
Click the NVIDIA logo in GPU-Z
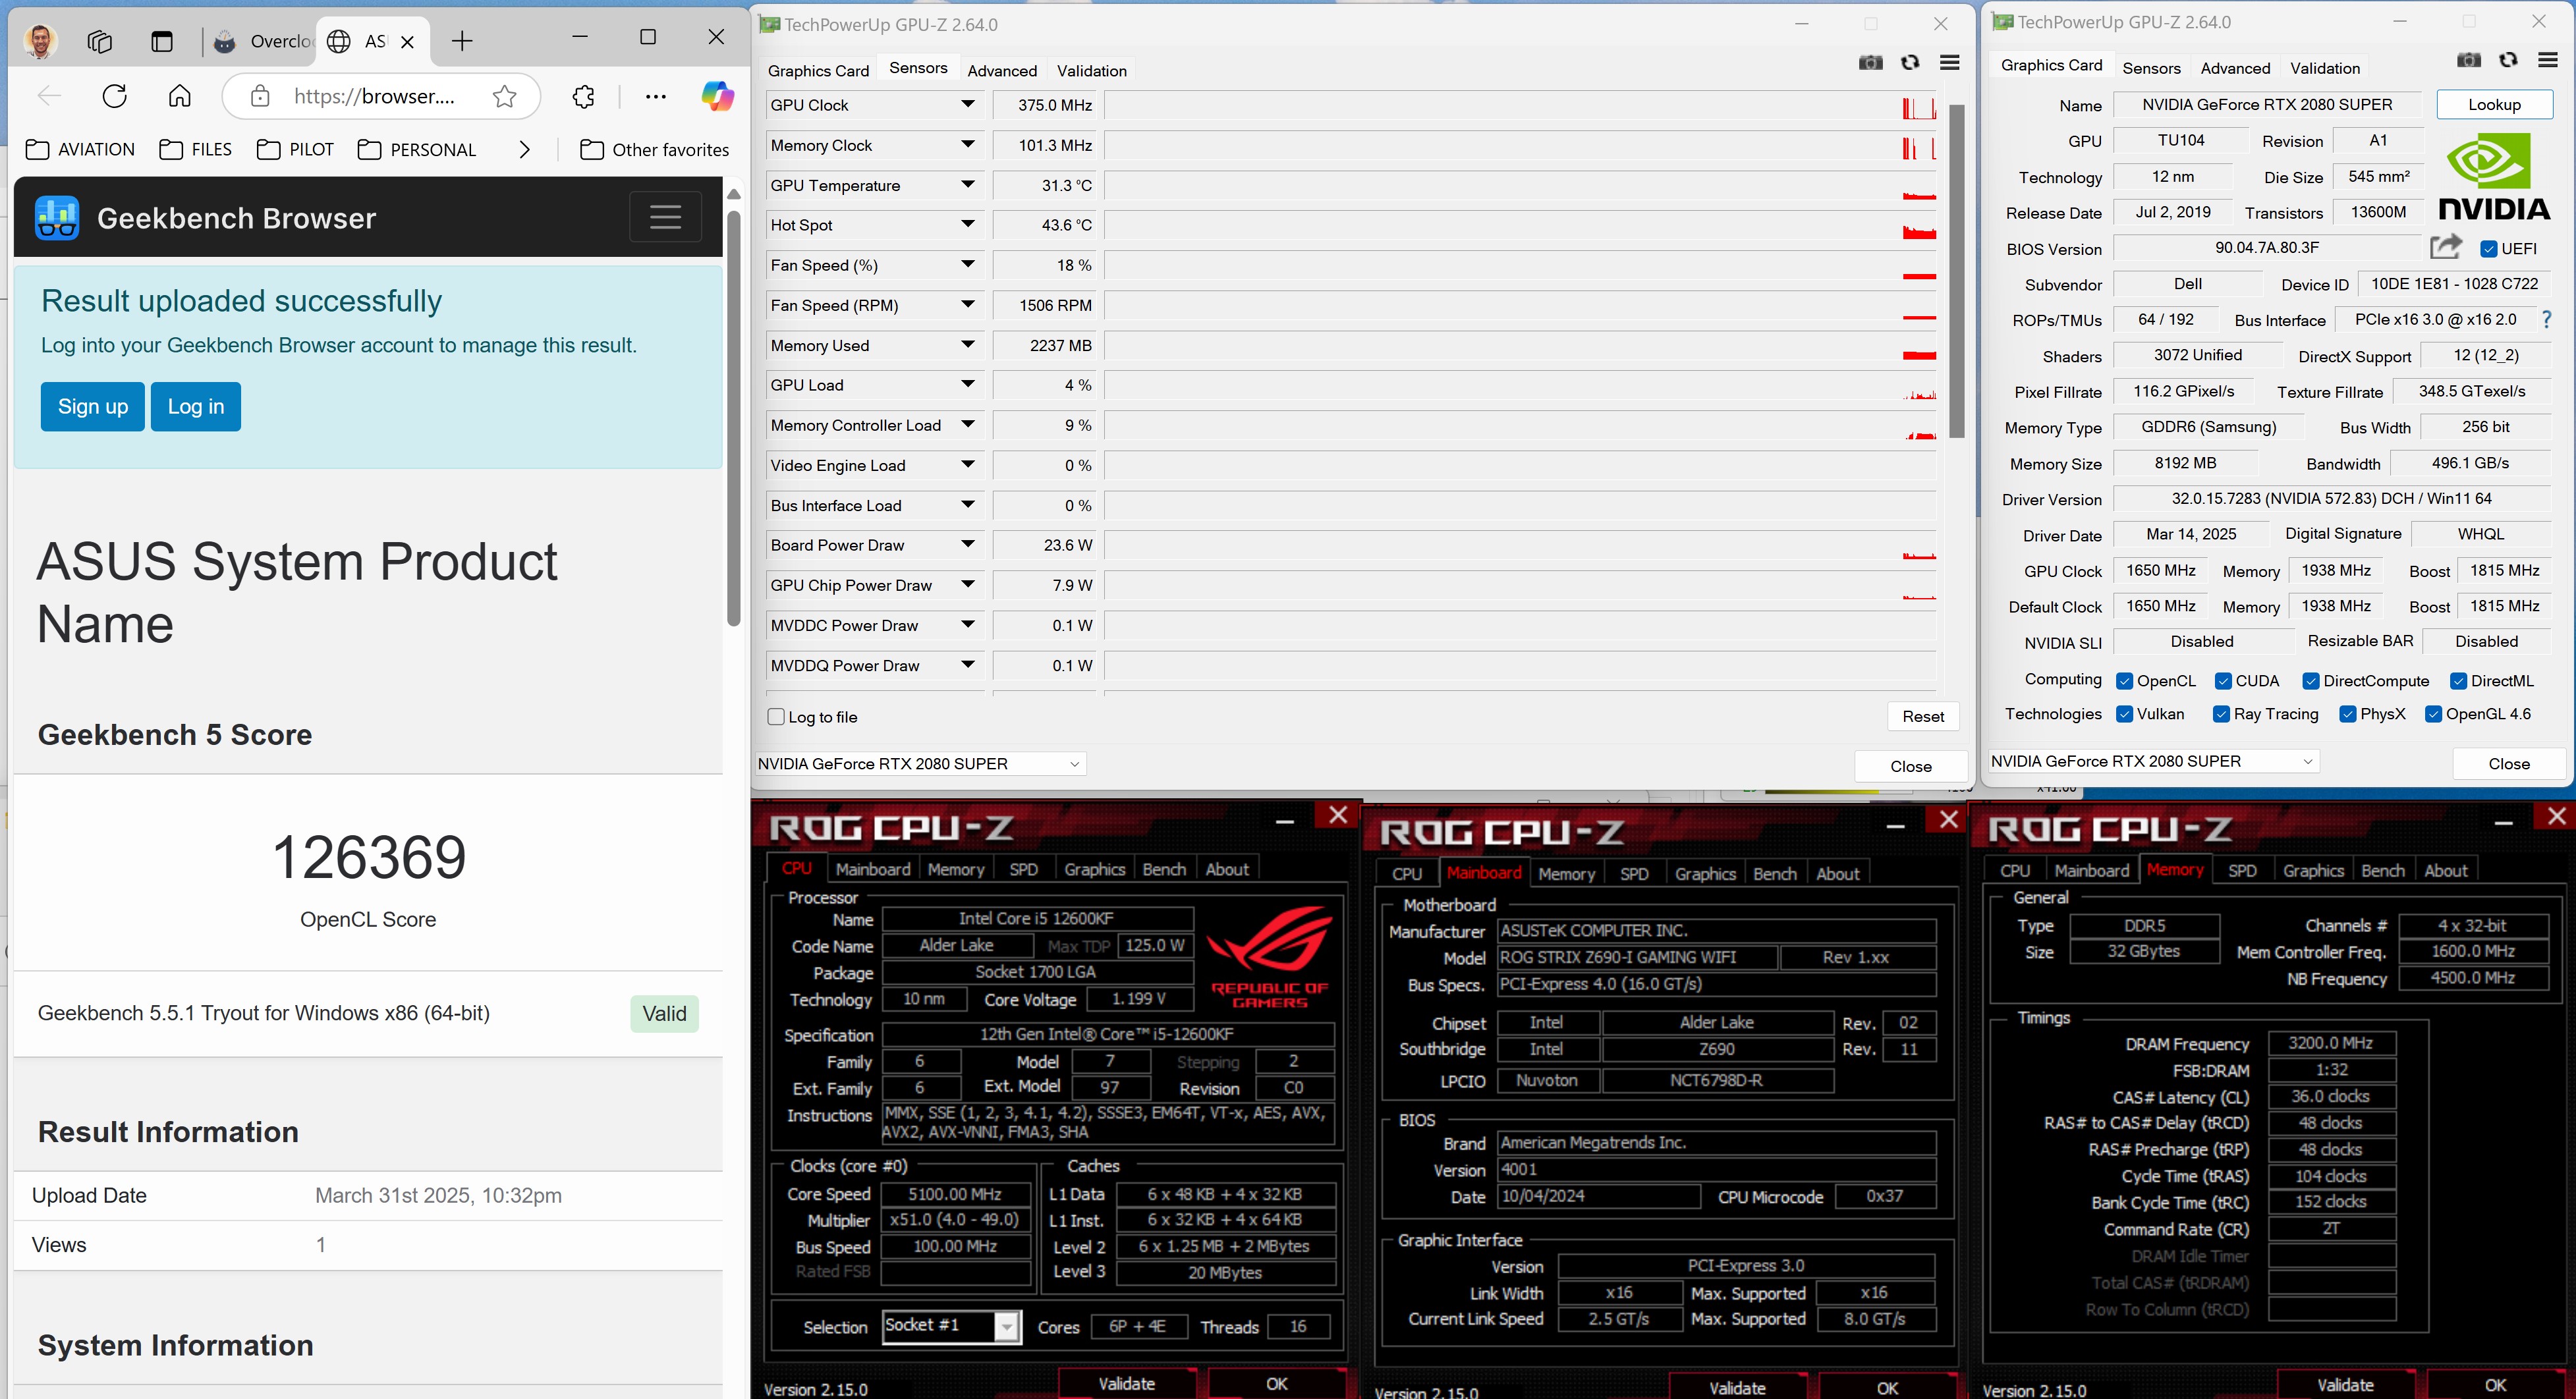point(2494,177)
